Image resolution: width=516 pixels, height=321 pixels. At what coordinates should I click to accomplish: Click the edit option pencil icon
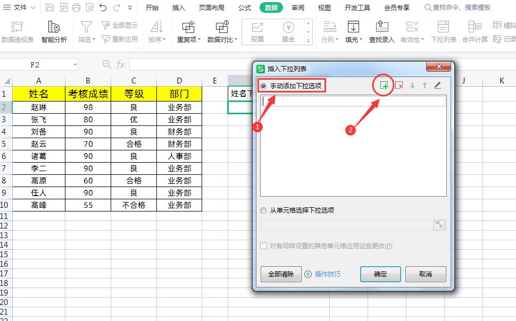[438, 85]
